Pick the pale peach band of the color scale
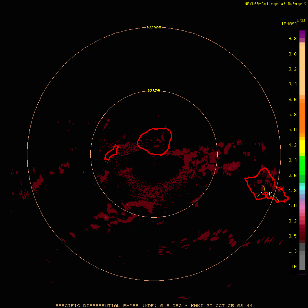The height and width of the screenshot is (308, 308). coord(302,70)
